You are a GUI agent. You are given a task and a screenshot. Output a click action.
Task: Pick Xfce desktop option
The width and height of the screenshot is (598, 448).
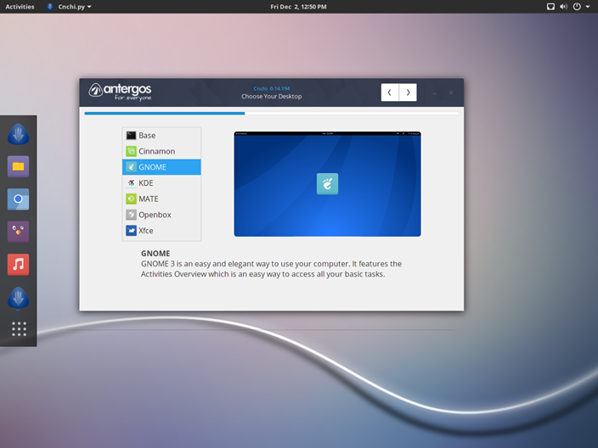161,231
